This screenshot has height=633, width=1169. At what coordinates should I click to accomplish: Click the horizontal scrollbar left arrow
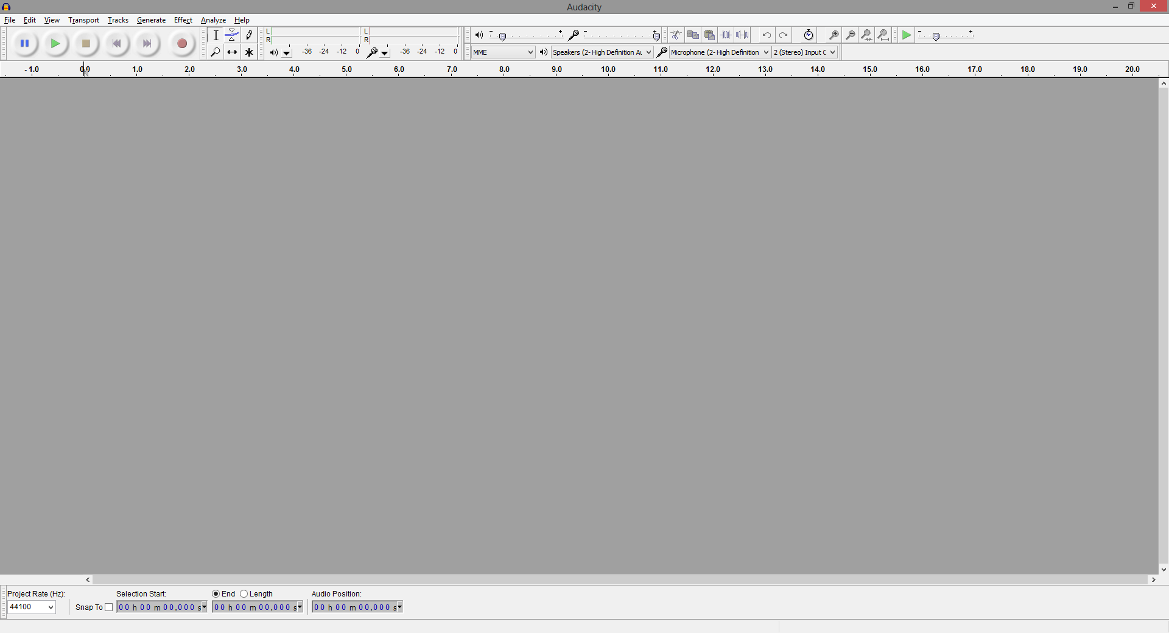click(x=88, y=580)
